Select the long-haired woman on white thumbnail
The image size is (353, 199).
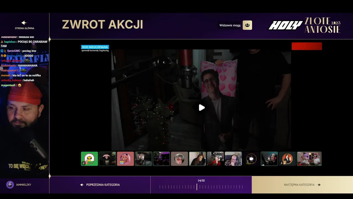point(197,159)
